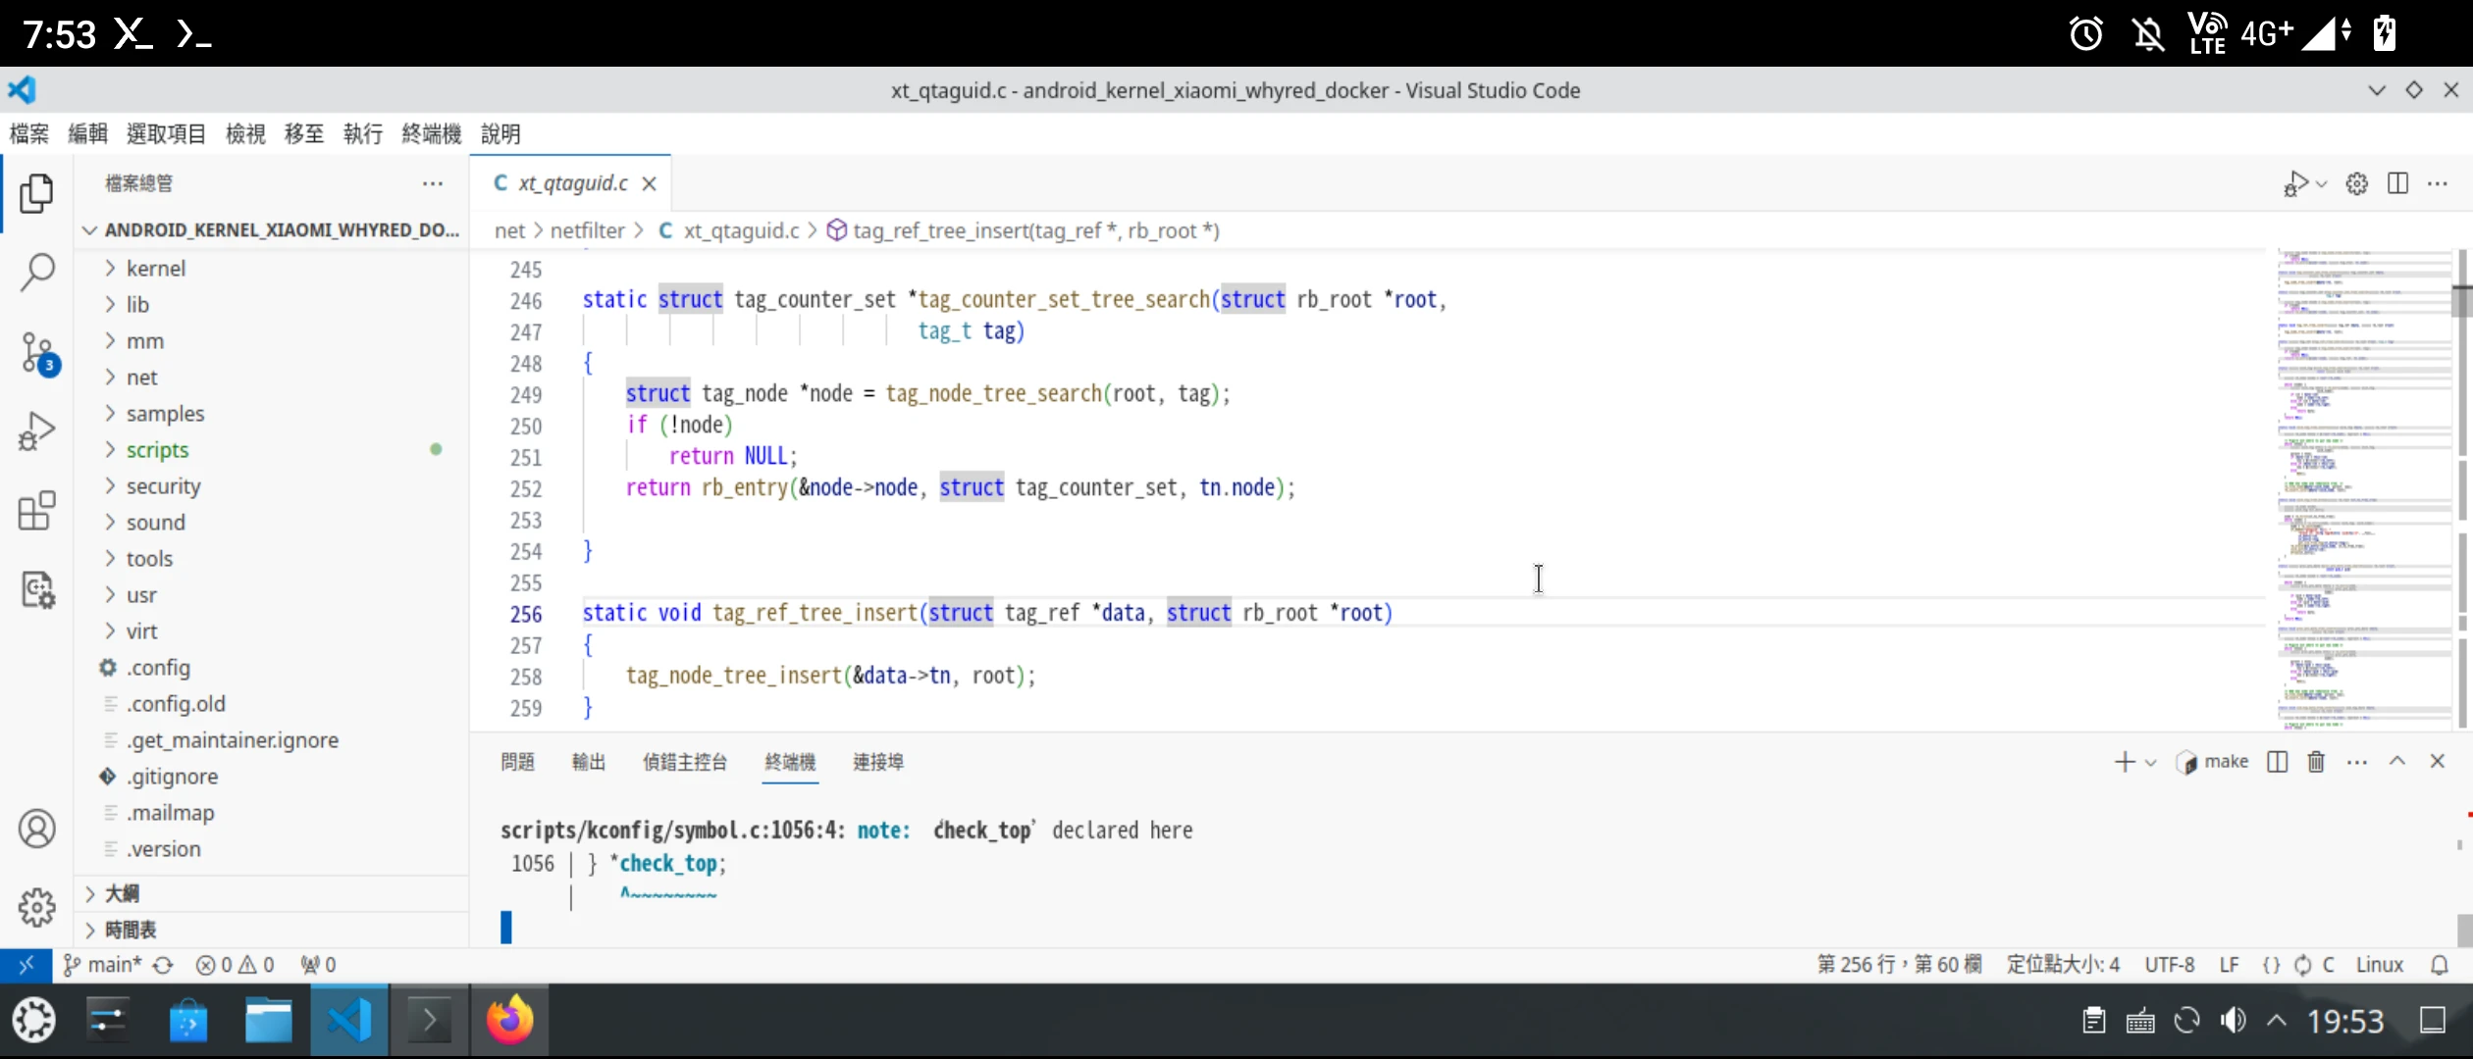
Task: Open the 終端機 menu in menu bar
Action: click(x=431, y=133)
